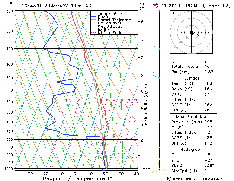This screenshot has height=181, width=234.
Task: Click the Totals Totals value 46
Action: coord(207,66)
